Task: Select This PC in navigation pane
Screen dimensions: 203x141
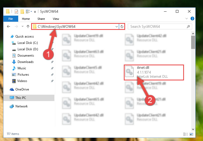Action: coord(21,98)
